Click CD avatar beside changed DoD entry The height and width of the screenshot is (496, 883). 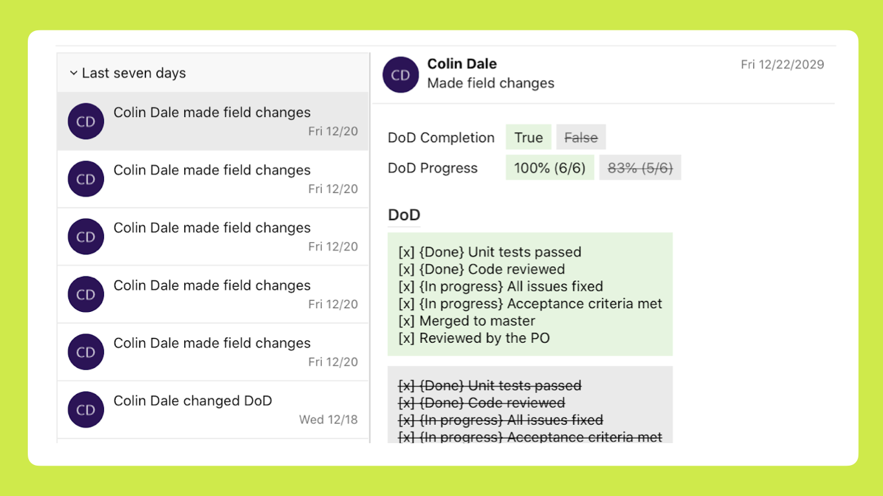click(x=86, y=409)
